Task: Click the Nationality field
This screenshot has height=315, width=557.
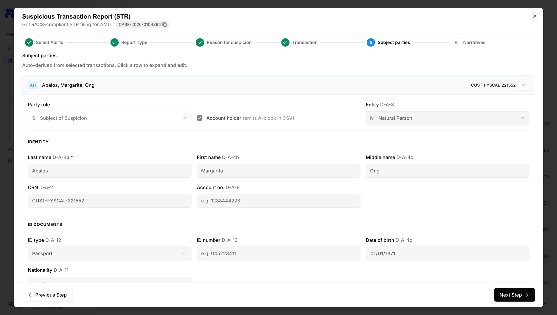Action: click(110, 280)
